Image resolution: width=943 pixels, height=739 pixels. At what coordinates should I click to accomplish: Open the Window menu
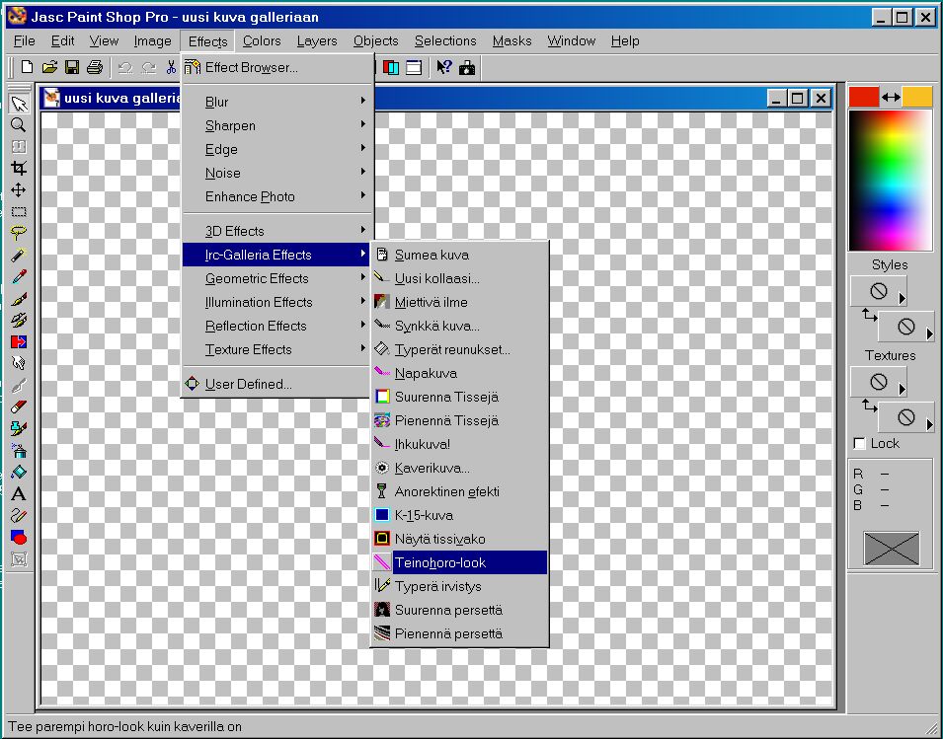point(572,40)
